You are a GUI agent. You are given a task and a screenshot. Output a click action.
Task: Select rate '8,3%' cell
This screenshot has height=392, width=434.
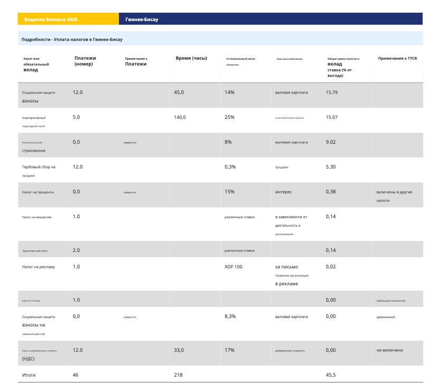(230, 316)
